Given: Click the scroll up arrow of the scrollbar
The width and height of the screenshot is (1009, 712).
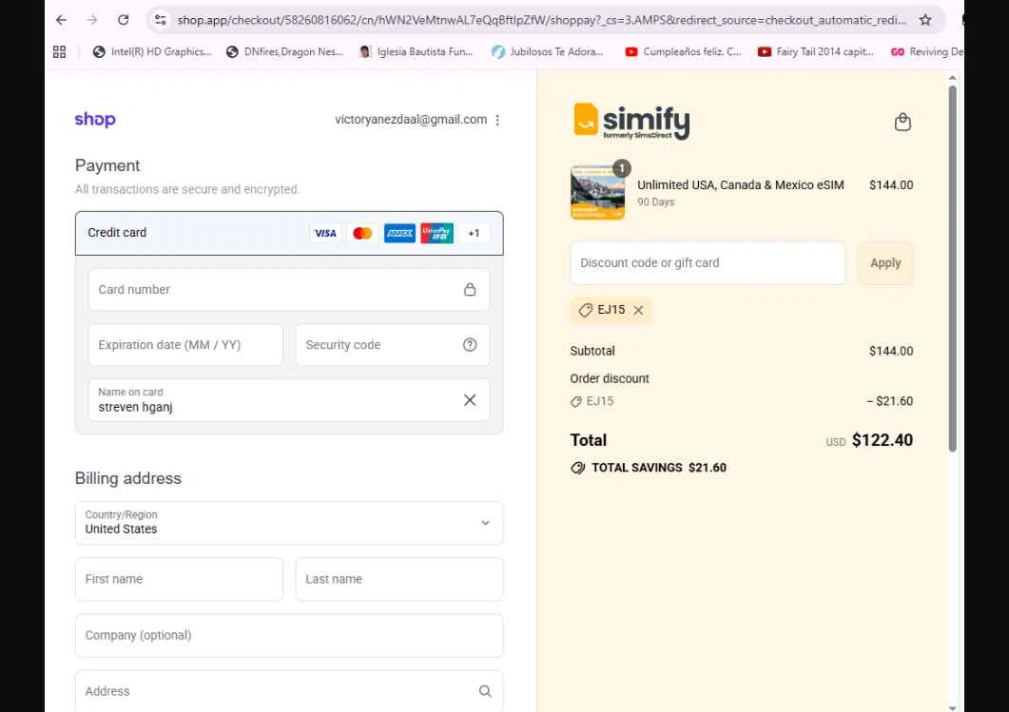Looking at the screenshot, I should [x=952, y=78].
